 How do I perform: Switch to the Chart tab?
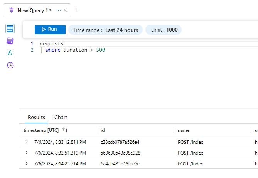coord(61,117)
